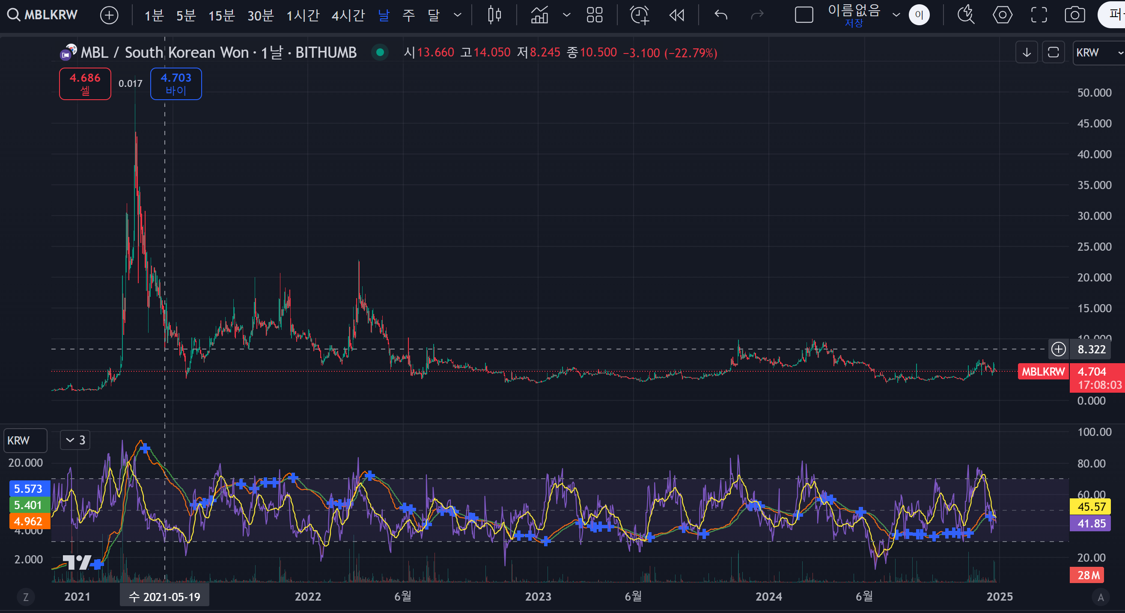Click the TradingView logo watermark link
The width and height of the screenshot is (1125, 613).
77,562
